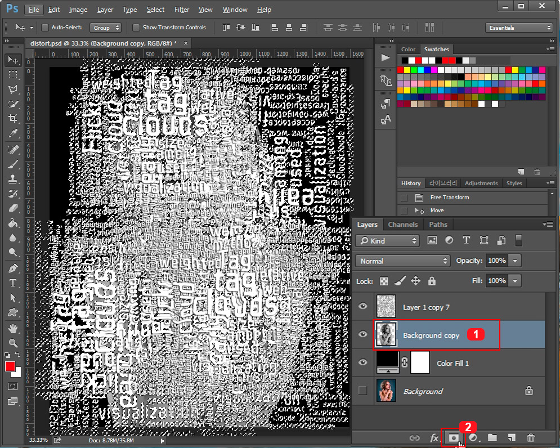560x448 pixels.
Task: Open Swatches panel flyout menu
Action: click(550, 50)
